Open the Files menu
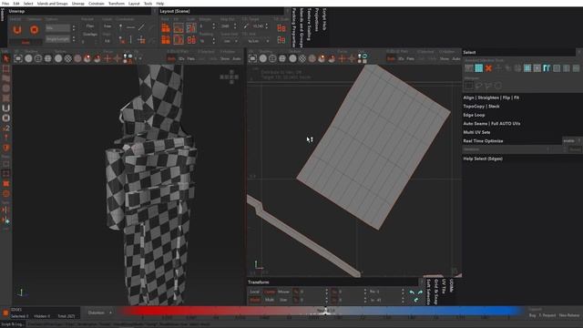The image size is (583, 328). click(x=5, y=4)
